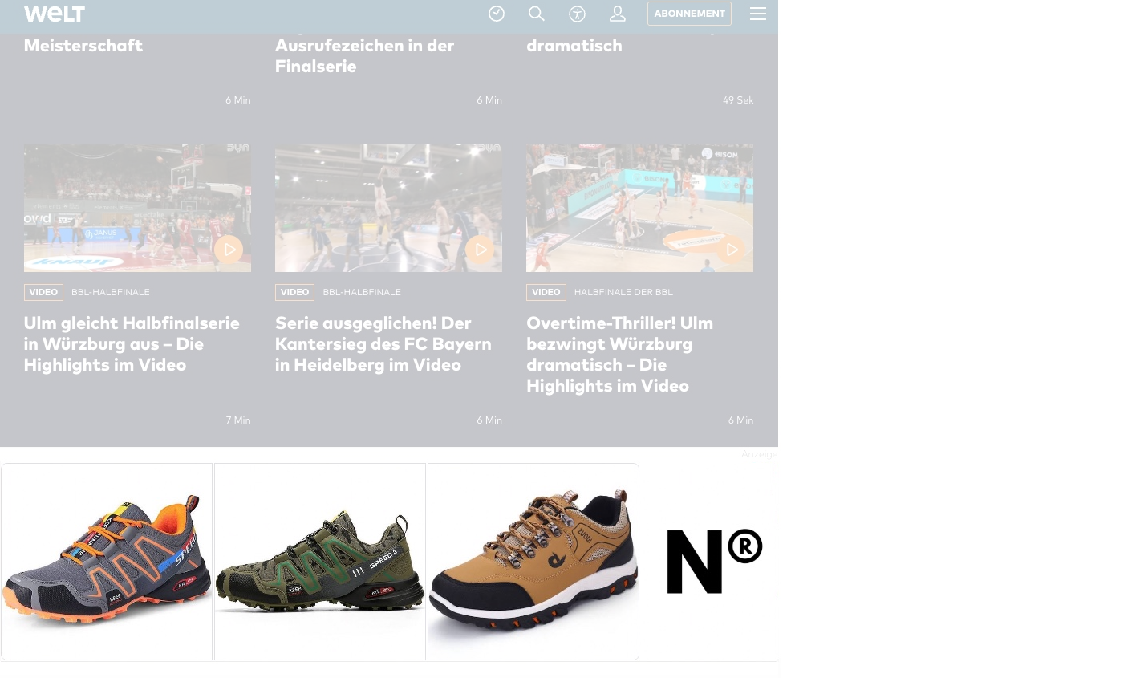
Task: Open accessibility options icon
Action: click(x=577, y=14)
